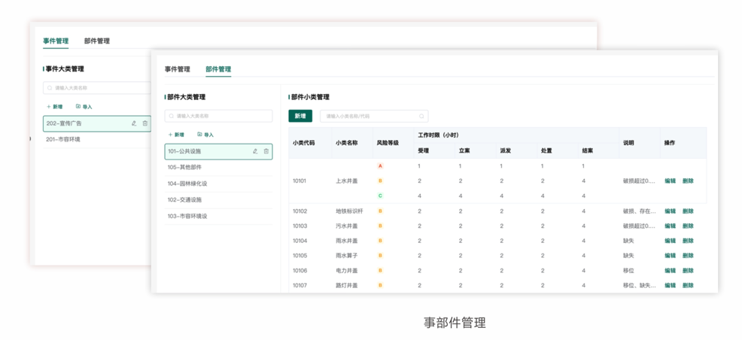Select 105-其他部件 category

pyautogui.click(x=219, y=168)
